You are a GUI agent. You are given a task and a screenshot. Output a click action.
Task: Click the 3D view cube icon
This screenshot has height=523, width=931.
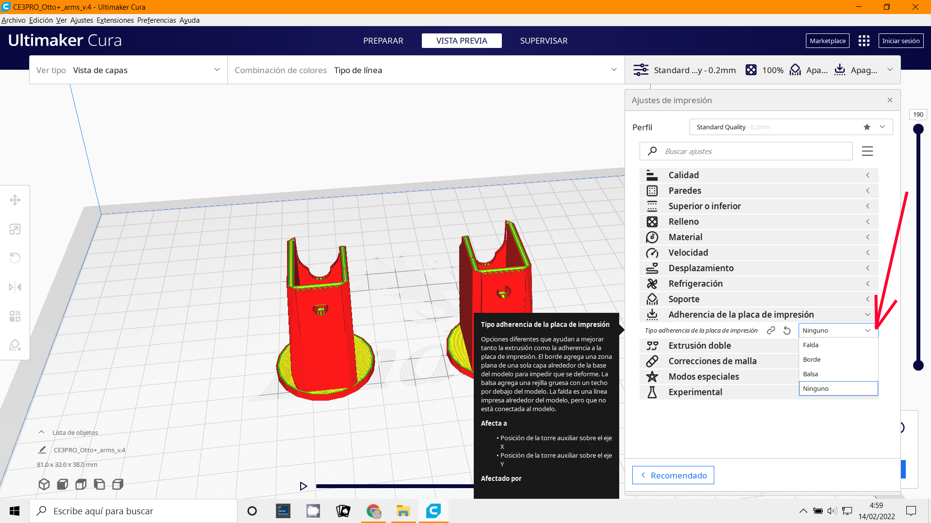tap(44, 484)
